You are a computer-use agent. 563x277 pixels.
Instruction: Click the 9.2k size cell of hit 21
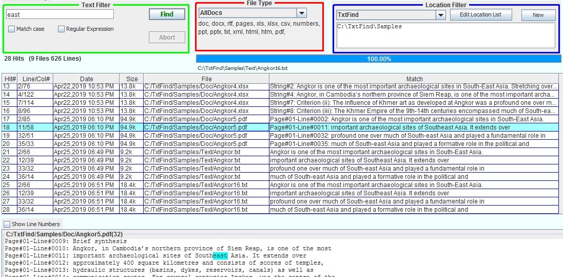[x=131, y=152]
